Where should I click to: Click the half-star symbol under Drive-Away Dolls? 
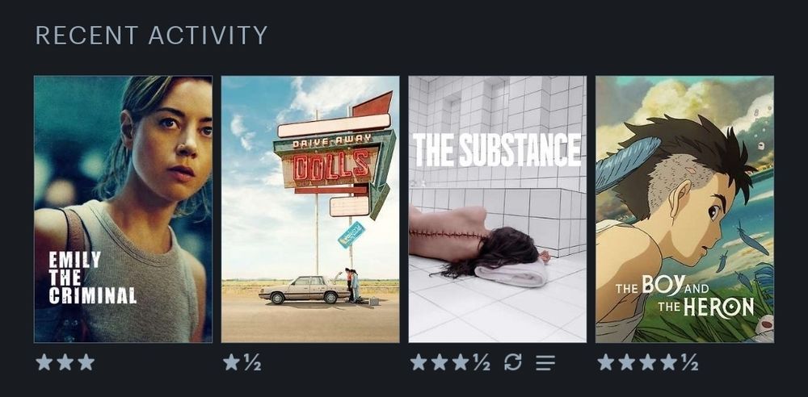click(x=252, y=362)
